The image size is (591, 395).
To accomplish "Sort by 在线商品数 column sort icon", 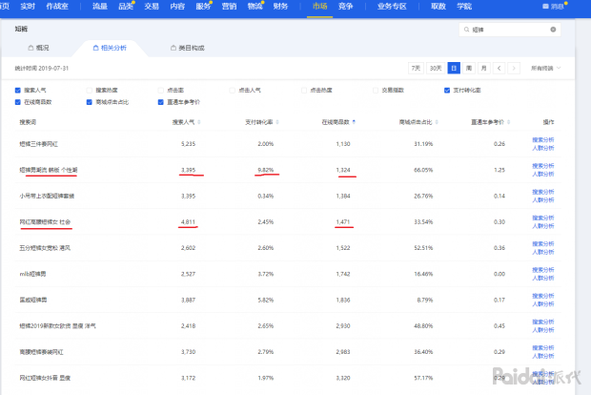I will pyautogui.click(x=354, y=123).
